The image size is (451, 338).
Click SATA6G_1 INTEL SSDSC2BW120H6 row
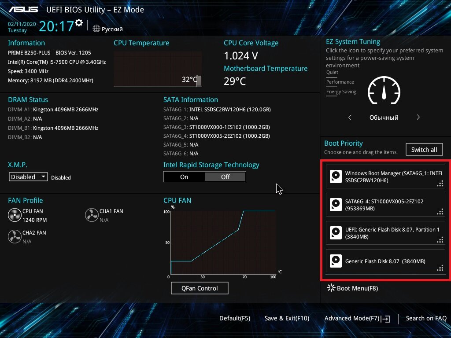pos(217,109)
